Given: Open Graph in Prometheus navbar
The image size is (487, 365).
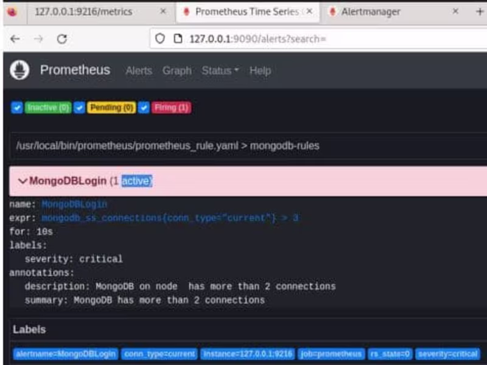Looking at the screenshot, I should point(177,71).
